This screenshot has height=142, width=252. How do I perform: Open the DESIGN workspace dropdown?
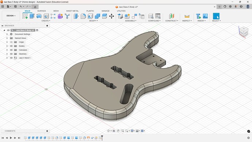coord(11,16)
